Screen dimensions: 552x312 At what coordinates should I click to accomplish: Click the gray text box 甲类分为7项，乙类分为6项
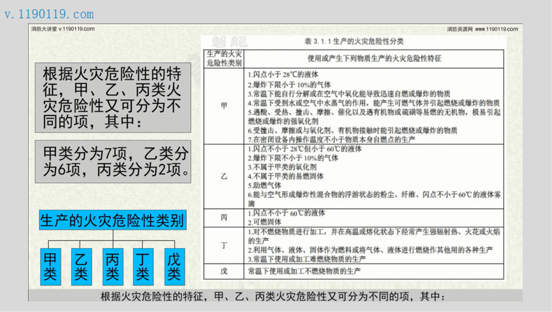(113, 162)
